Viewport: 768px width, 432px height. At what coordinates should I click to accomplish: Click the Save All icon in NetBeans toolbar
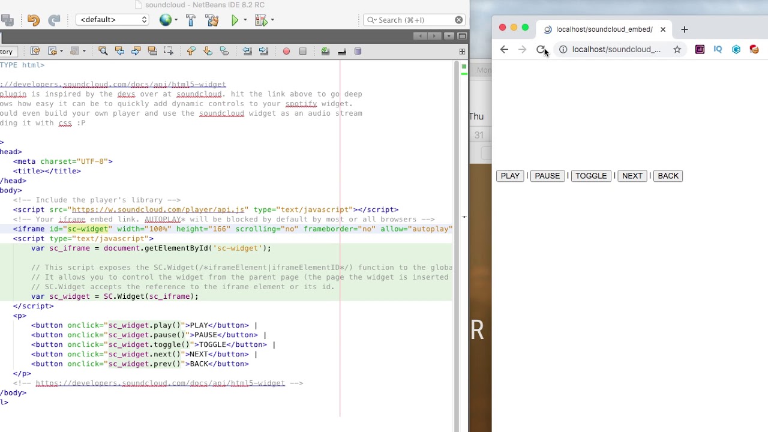7,20
